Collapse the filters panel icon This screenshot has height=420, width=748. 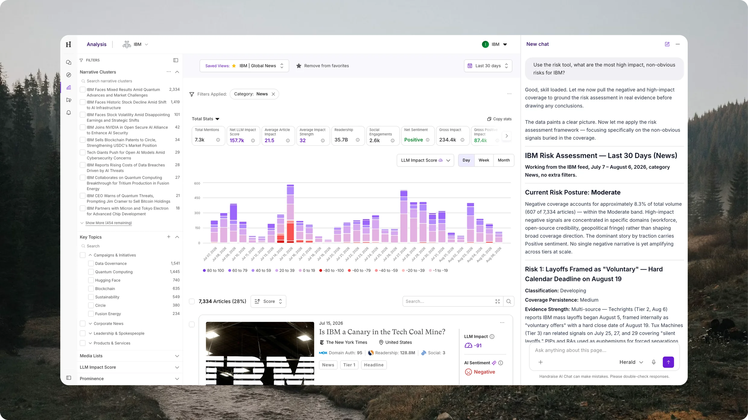pos(176,60)
